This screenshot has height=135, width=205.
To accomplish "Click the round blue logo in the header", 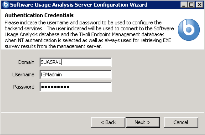I will click(188, 30).
